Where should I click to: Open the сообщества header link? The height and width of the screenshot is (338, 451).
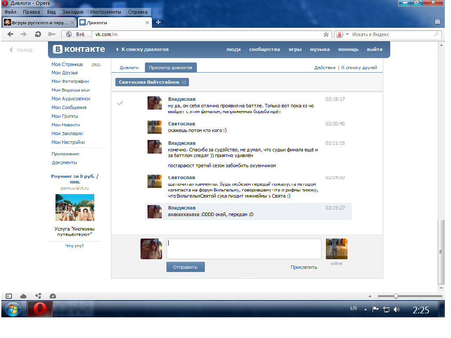[265, 49]
